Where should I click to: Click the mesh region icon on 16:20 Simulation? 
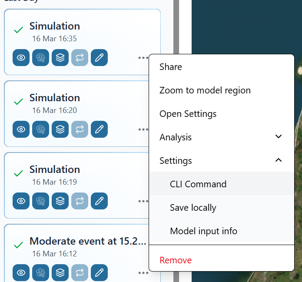click(40, 129)
